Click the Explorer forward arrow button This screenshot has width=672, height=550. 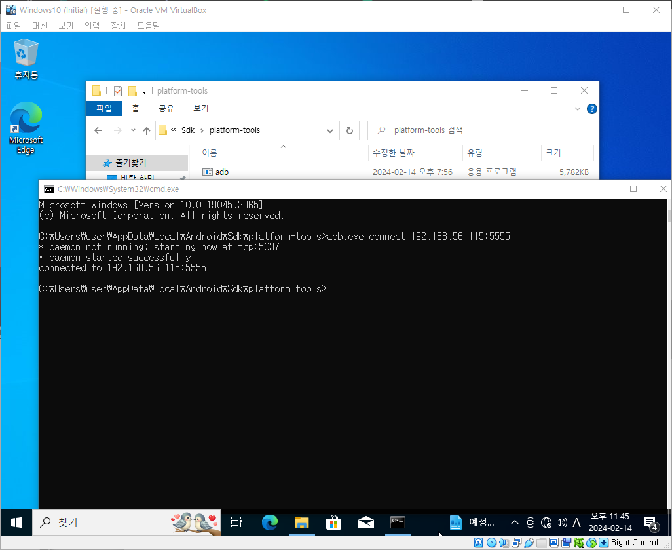(x=117, y=130)
